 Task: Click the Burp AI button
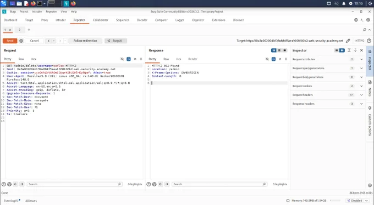[116, 41]
